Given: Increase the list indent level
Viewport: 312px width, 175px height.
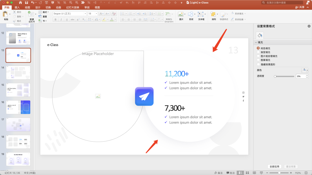Looking at the screenshot, I should pyautogui.click(x=145, y=14).
